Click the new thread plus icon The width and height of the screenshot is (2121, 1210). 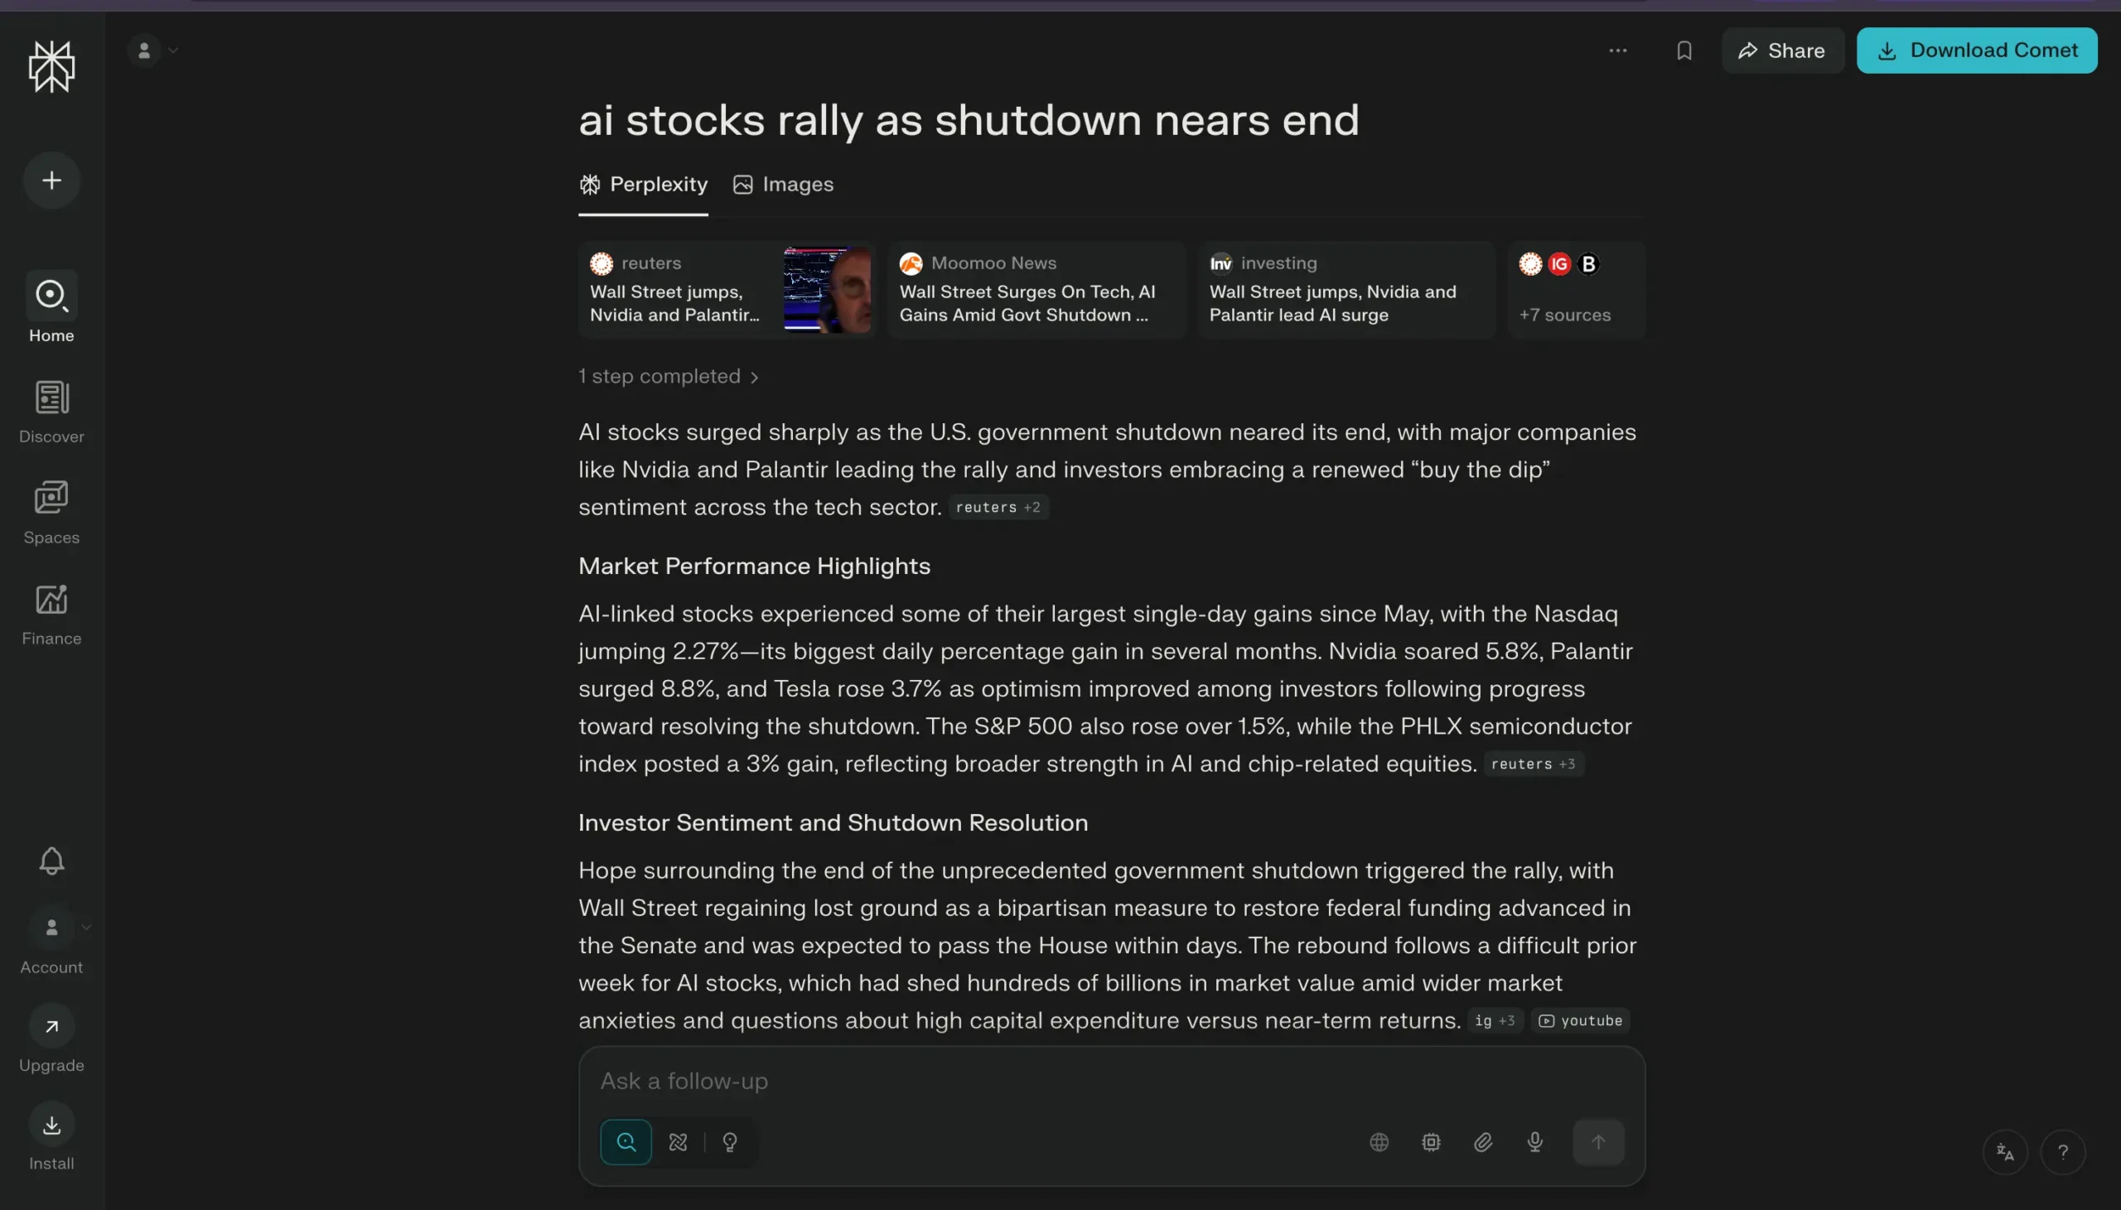51,181
